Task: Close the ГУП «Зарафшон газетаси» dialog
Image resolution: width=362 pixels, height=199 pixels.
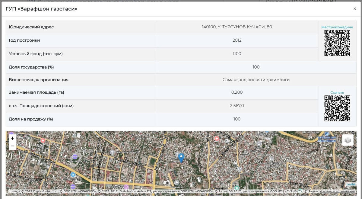Action: [x=354, y=9]
